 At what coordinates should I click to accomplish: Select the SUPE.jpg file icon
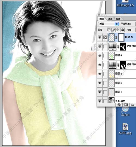(x=125, y=129)
